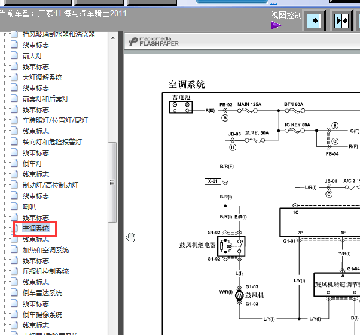
Task: Click page icon beside 压缩机控制系统
Action: click(14, 271)
